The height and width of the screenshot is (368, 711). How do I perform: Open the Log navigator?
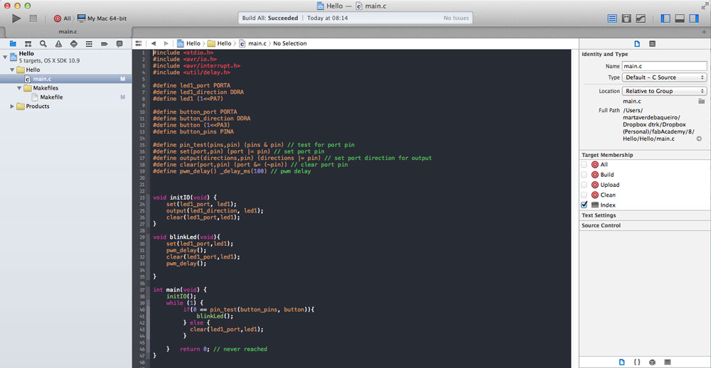(119, 44)
